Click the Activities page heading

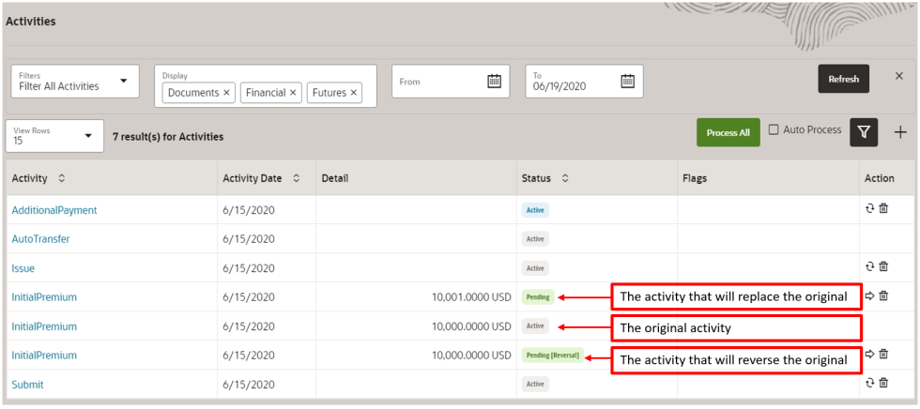pos(30,21)
